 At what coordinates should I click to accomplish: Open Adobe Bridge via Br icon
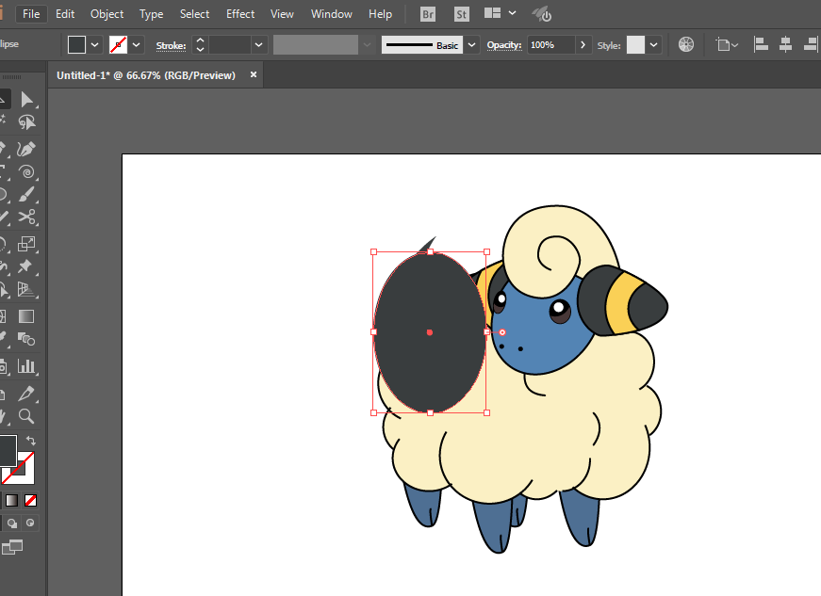click(x=428, y=14)
